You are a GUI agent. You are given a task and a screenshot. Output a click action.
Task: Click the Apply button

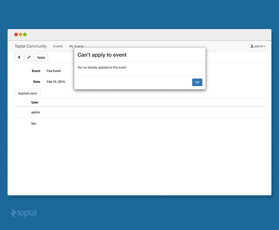(41, 57)
